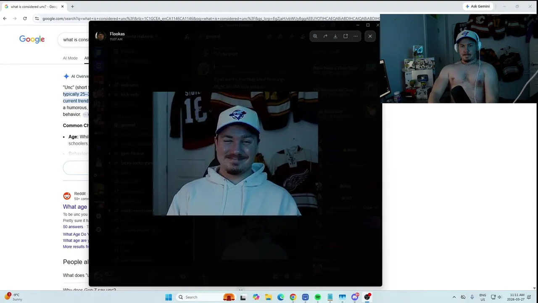Open Task View from taskbar

243,297
